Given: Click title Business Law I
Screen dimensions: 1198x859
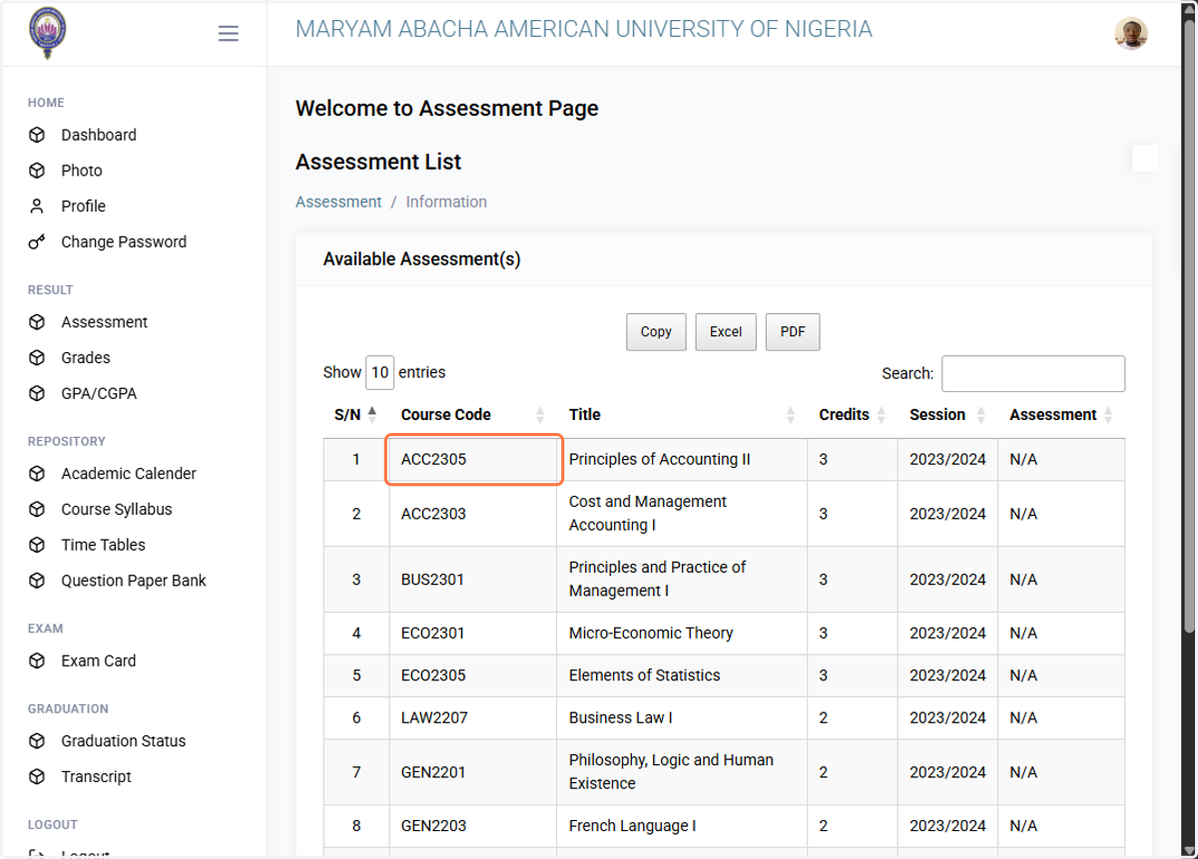Looking at the screenshot, I should [621, 718].
